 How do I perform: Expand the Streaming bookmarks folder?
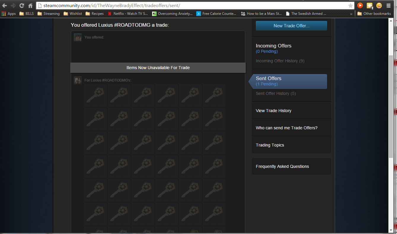[x=49, y=14]
